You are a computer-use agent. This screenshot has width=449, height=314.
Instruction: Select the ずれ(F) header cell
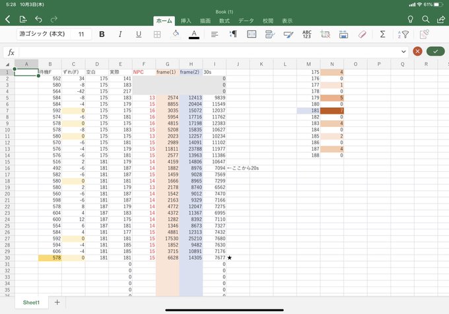[x=73, y=72]
